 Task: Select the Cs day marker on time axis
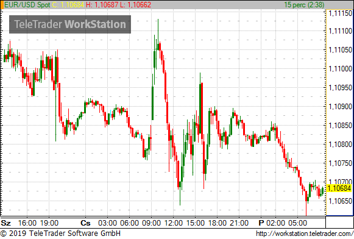tap(85, 223)
